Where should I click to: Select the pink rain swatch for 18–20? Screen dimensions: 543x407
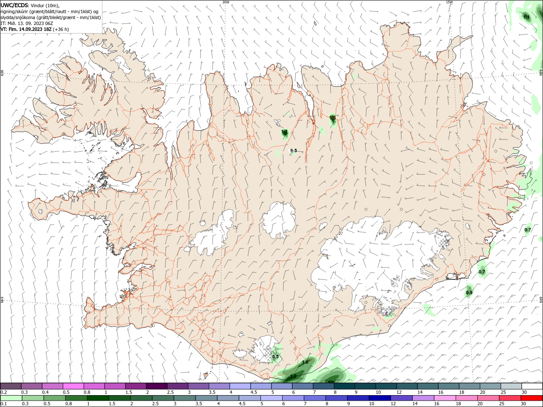[467, 398]
